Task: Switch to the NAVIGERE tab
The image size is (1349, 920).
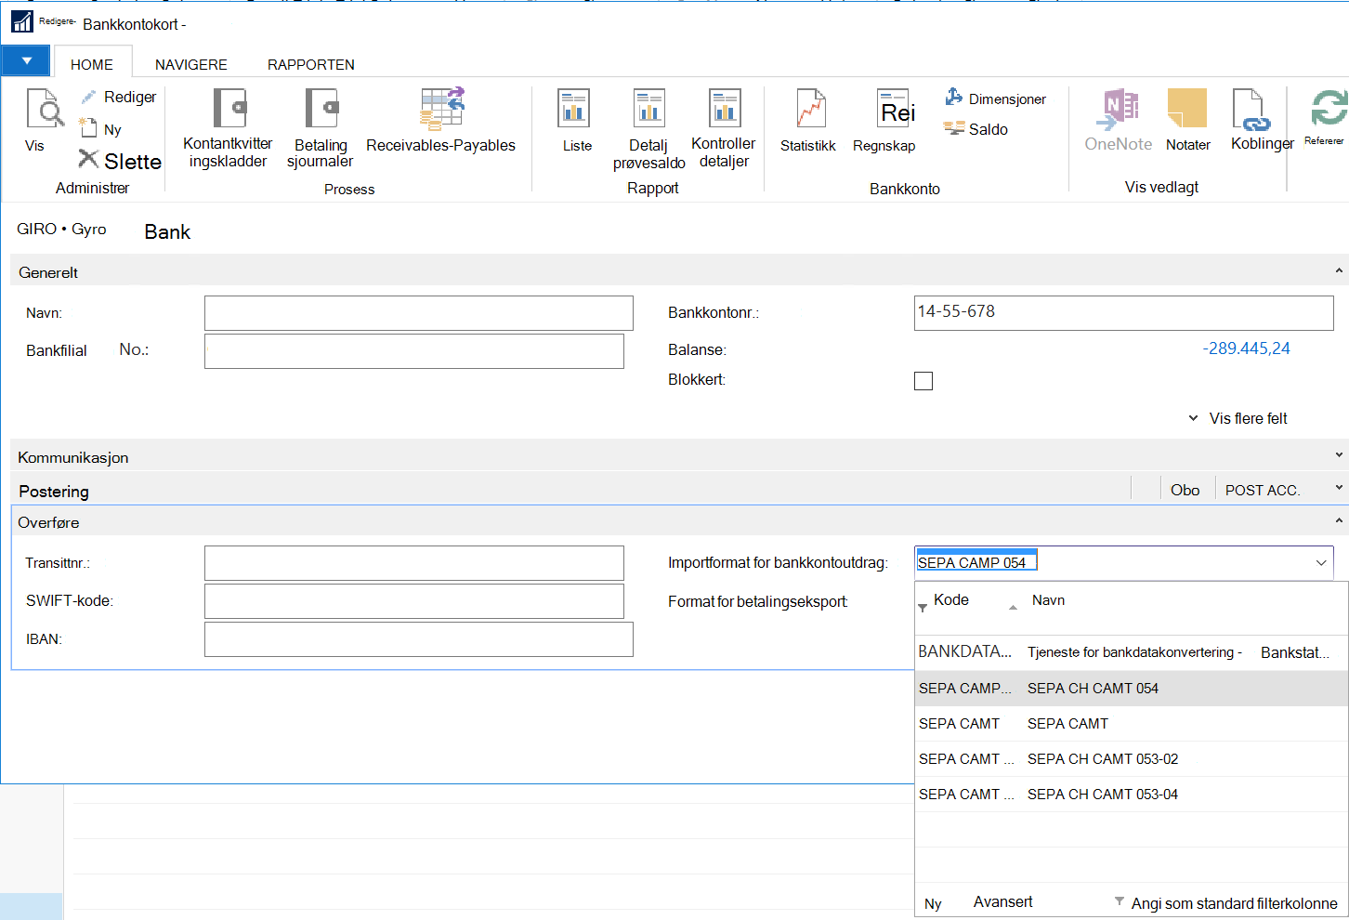Action: pyautogui.click(x=191, y=64)
